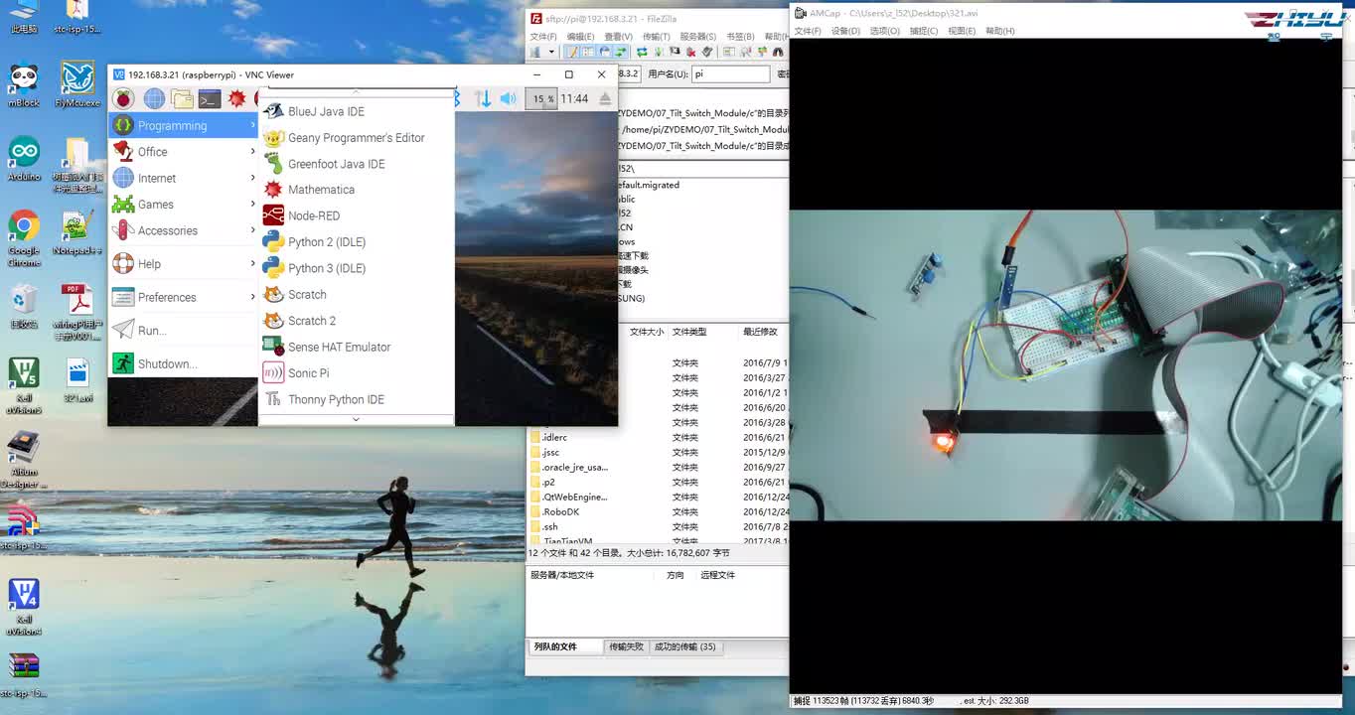Click the submenu scroll-up arrow at top
The height and width of the screenshot is (715, 1355).
pos(357,93)
